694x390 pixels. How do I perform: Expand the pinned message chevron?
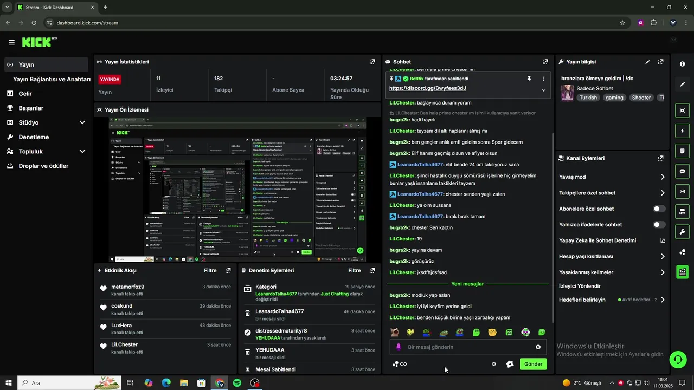coord(543,90)
